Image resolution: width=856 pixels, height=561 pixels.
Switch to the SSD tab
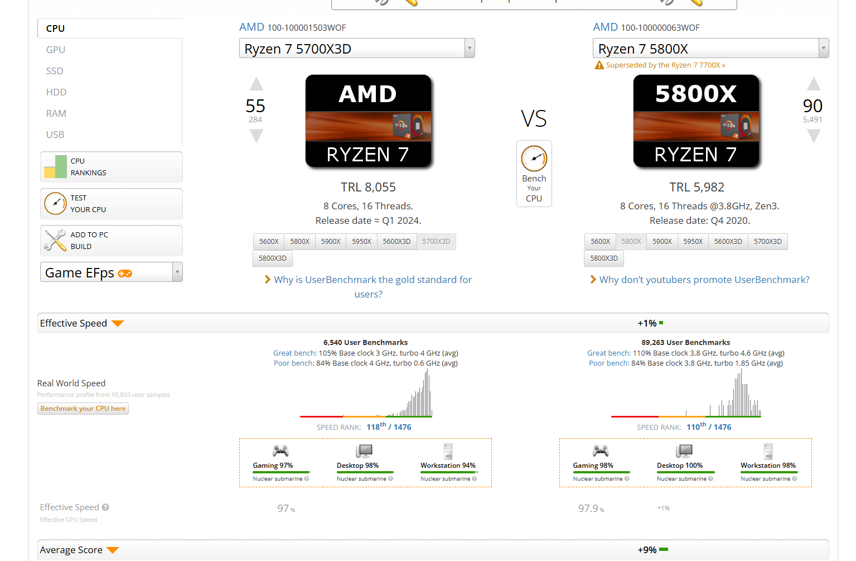click(55, 71)
